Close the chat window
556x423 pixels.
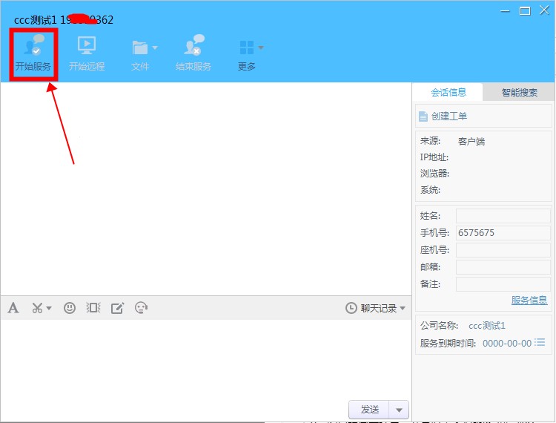[x=544, y=10]
